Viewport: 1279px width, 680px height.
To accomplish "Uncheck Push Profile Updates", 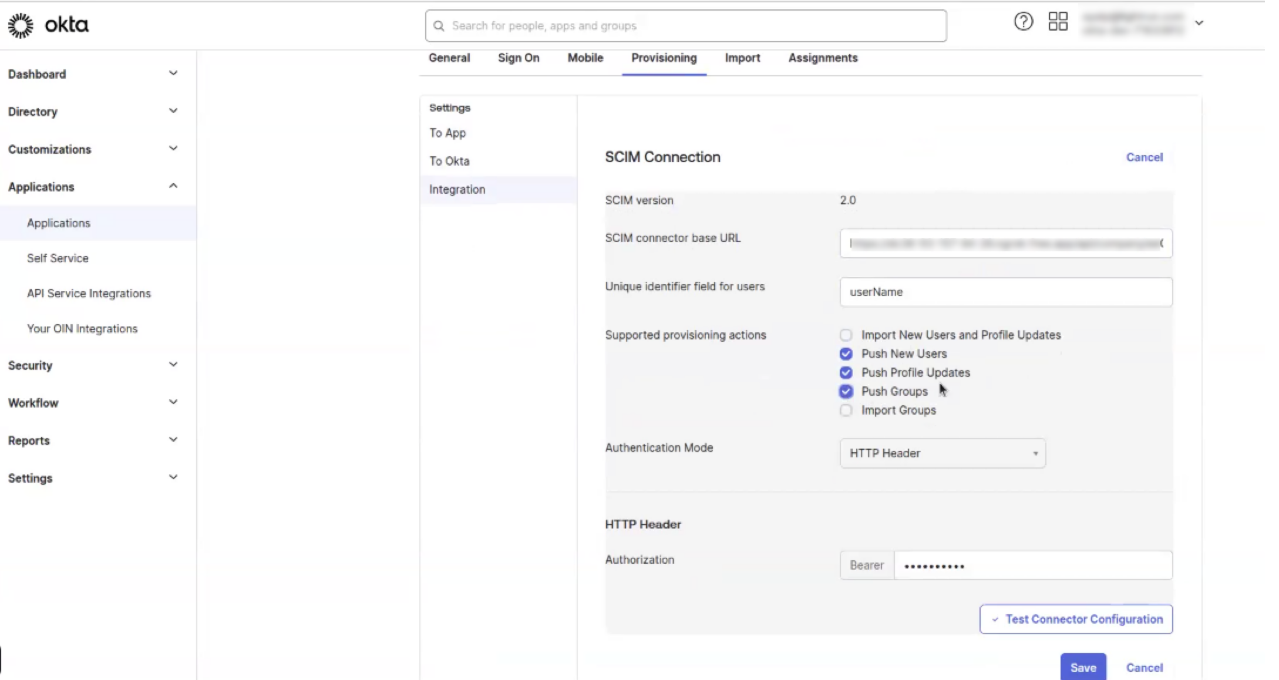I will (846, 373).
